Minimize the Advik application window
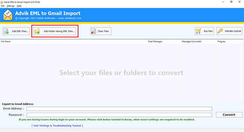The height and width of the screenshot is (132, 244). coord(223,2)
